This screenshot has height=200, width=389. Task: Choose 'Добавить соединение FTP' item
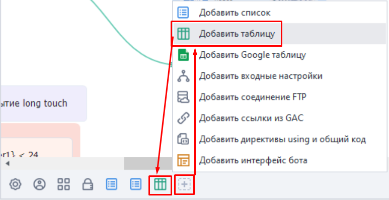coord(280,97)
